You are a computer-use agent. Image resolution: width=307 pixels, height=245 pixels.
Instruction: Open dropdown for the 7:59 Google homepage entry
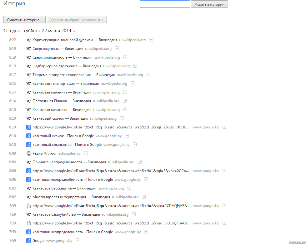click(78, 241)
